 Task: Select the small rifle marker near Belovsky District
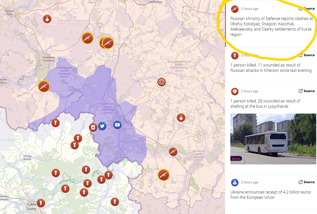pyautogui.click(x=173, y=152)
